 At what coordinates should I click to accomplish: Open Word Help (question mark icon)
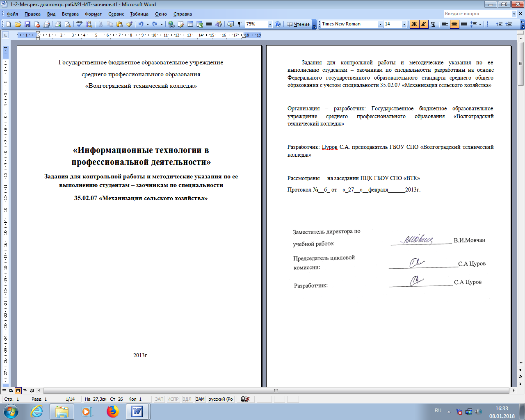coord(278,24)
